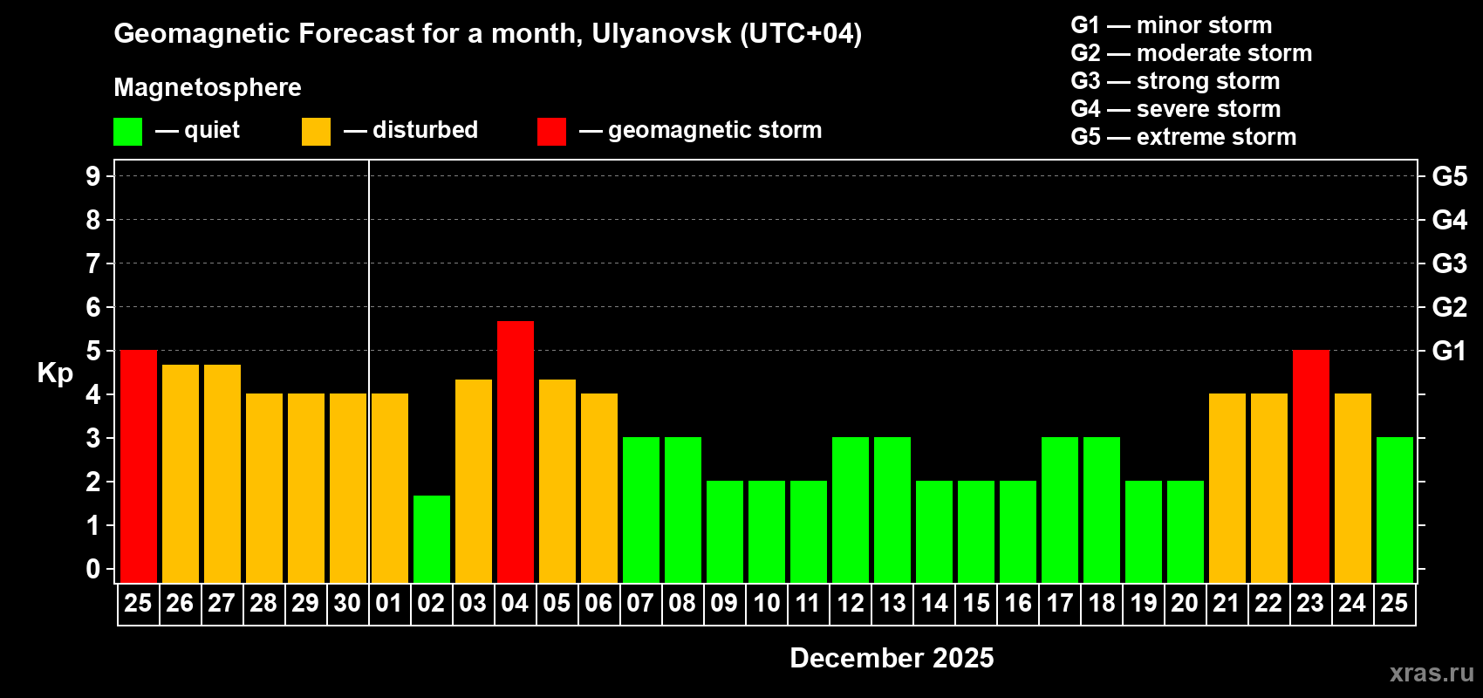This screenshot has width=1483, height=698.
Task: Select date label 12 on the axis
Action: (851, 604)
